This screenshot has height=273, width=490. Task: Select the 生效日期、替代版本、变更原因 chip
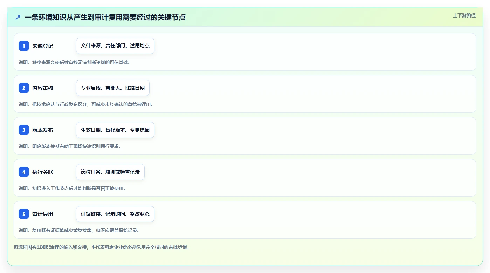115,130
